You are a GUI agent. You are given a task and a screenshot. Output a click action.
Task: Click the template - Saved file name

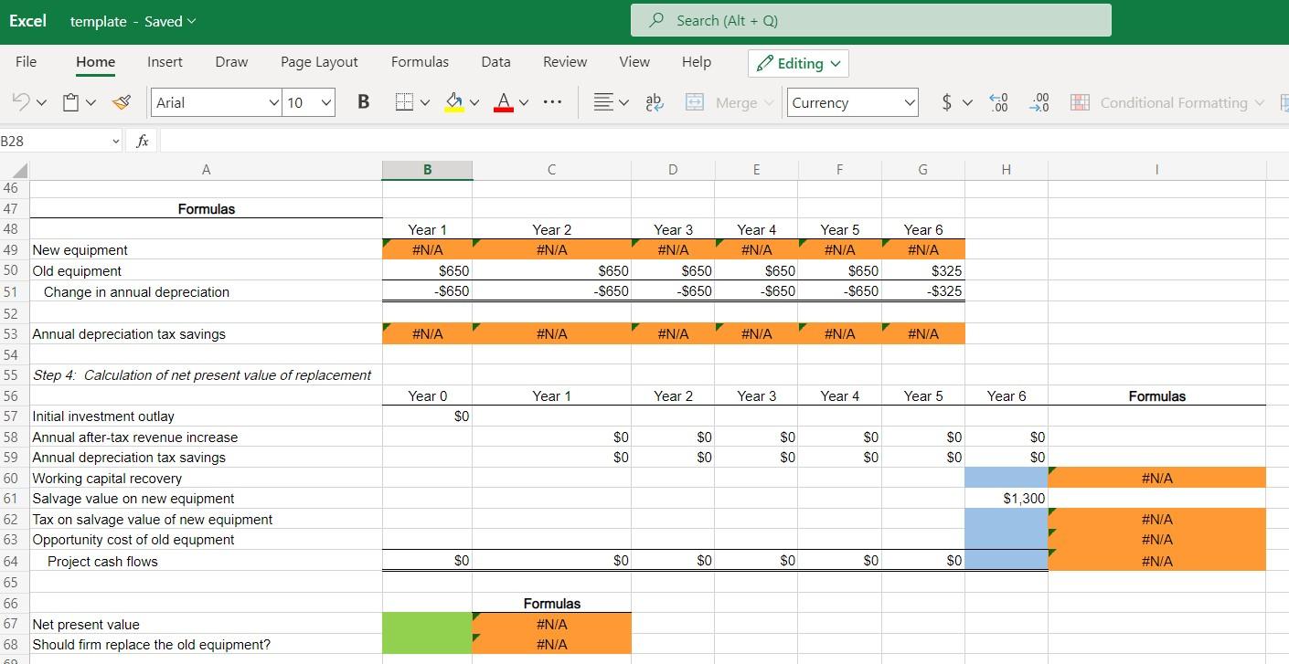(133, 21)
